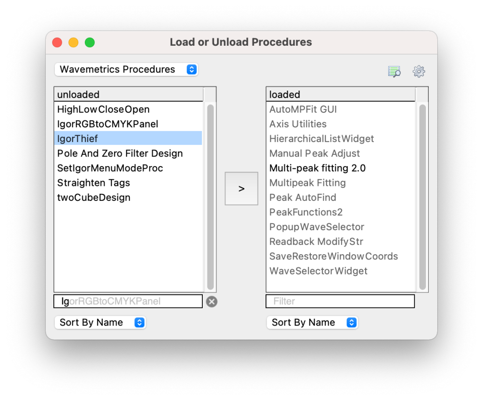Click the loaded list scrollbar
The width and height of the screenshot is (483, 400).
[x=423, y=197]
